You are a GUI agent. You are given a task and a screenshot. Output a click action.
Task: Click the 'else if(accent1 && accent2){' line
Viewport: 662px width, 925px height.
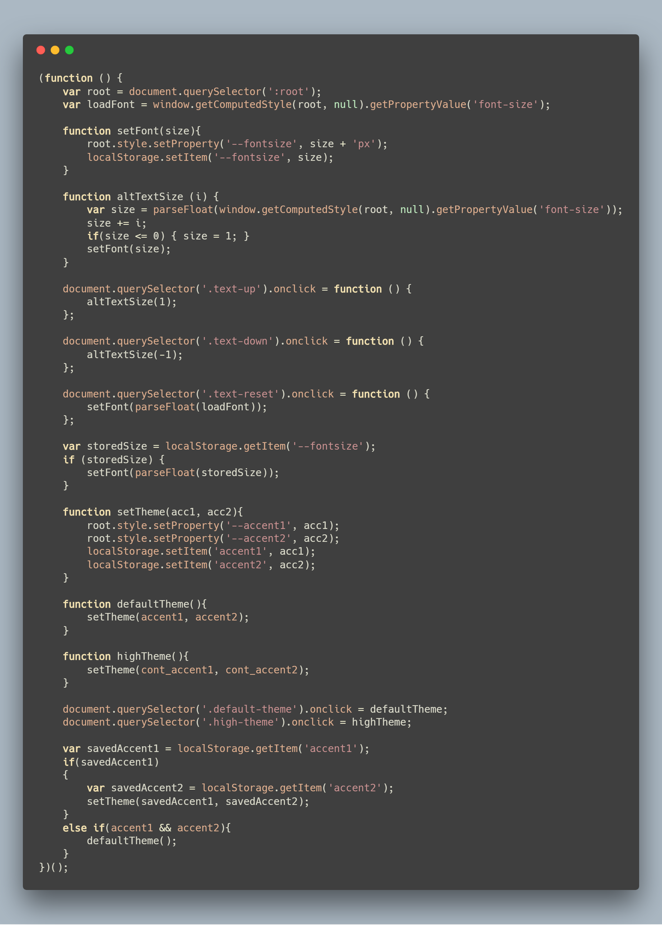tap(147, 828)
